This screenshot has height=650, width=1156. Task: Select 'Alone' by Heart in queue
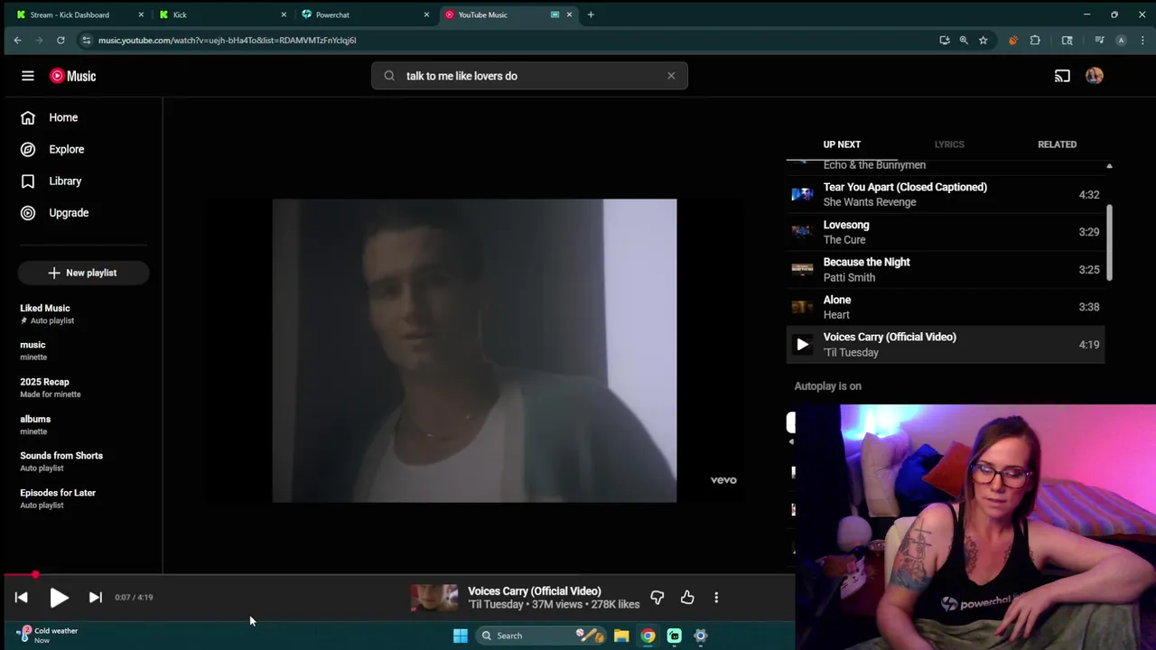pos(946,307)
